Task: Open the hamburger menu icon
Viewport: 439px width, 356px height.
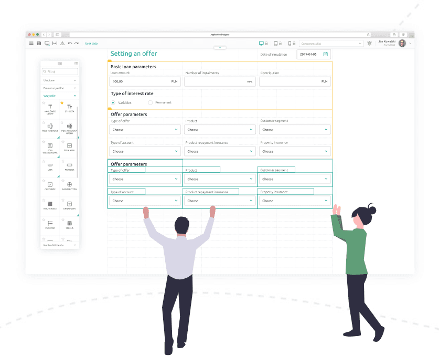Action: (31, 43)
